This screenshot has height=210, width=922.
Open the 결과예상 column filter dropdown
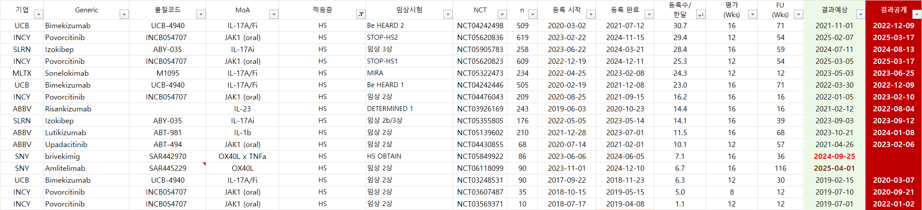tap(861, 15)
